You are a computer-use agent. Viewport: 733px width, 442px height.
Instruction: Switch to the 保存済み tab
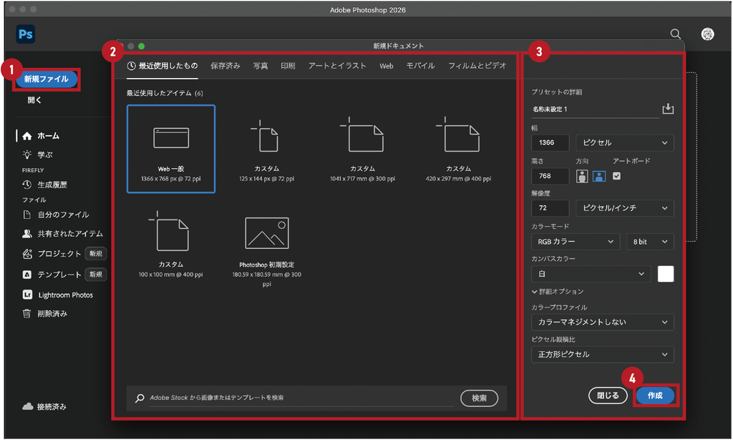[x=225, y=66]
